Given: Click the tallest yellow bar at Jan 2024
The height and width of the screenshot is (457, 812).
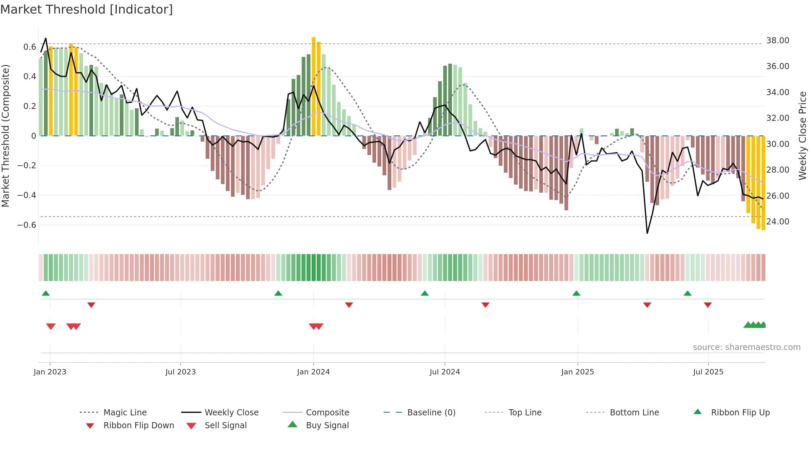Looking at the screenshot, I should point(314,86).
